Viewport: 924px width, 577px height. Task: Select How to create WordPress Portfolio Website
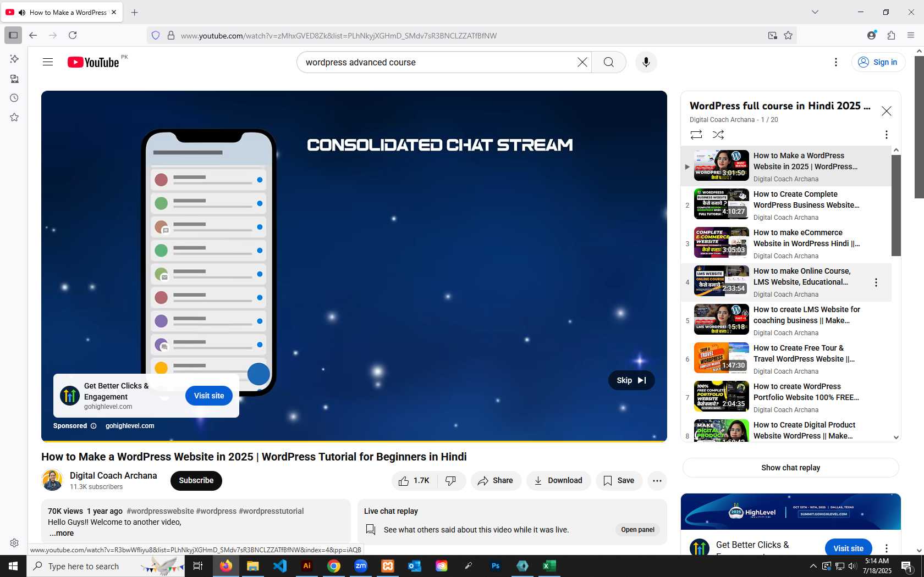tap(787, 398)
